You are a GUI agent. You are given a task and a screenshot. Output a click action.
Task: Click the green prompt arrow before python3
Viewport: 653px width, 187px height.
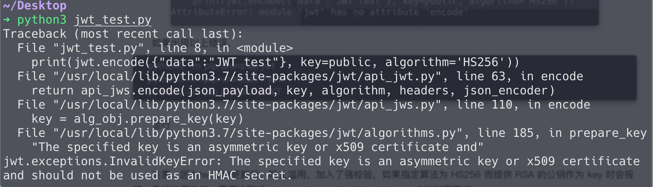6,20
